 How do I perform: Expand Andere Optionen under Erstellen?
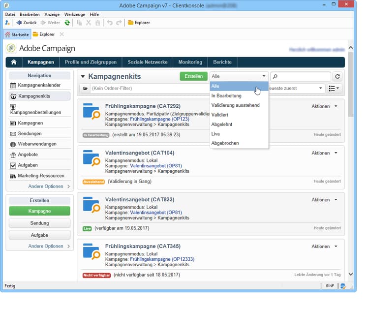[x=49, y=246]
